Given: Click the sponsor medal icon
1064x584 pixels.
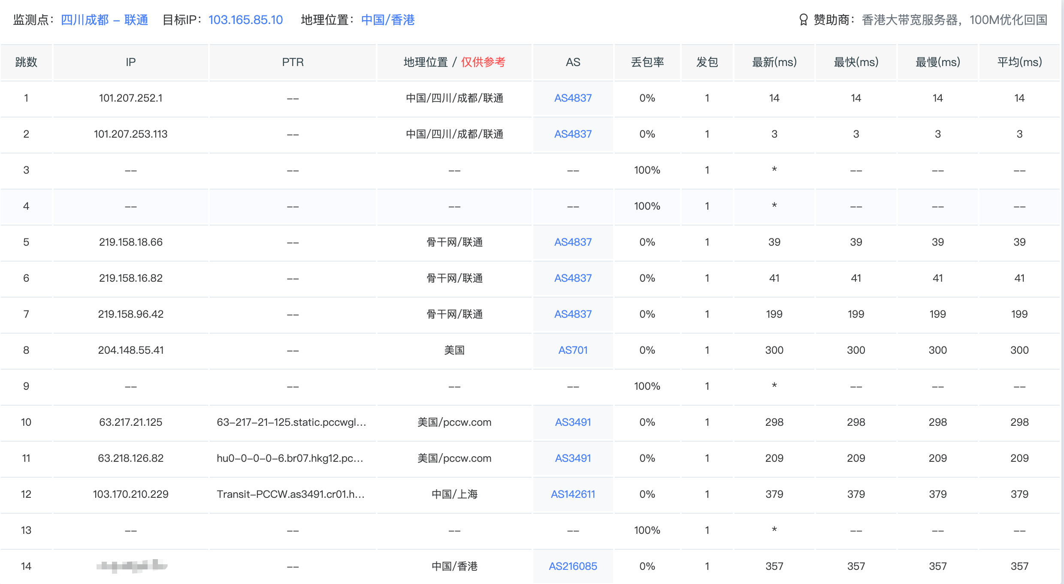Looking at the screenshot, I should click(x=803, y=20).
